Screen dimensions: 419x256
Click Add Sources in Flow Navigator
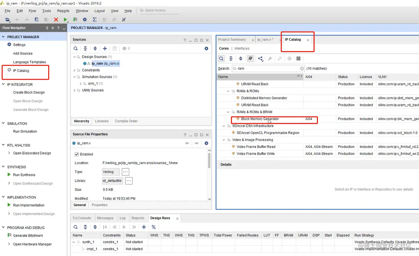[x=23, y=53]
